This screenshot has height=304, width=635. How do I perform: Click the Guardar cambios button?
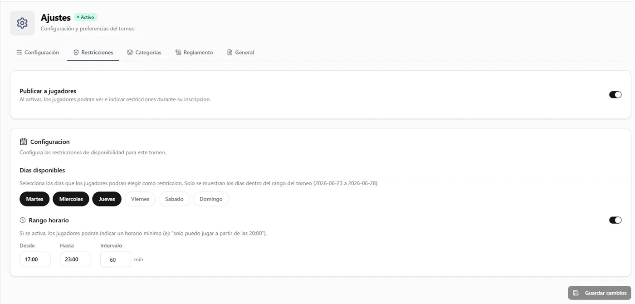pyautogui.click(x=600, y=293)
